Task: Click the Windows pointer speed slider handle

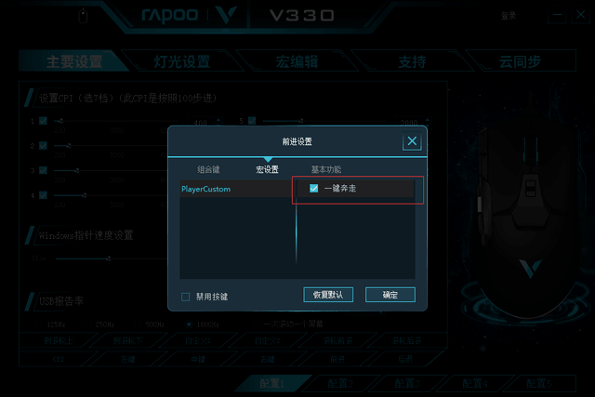Action: [109, 258]
